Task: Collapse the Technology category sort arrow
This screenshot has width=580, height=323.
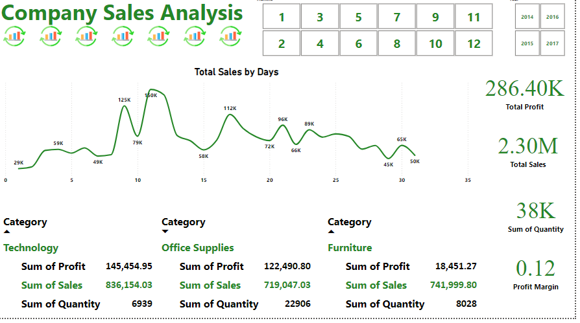Action: [x=6, y=232]
